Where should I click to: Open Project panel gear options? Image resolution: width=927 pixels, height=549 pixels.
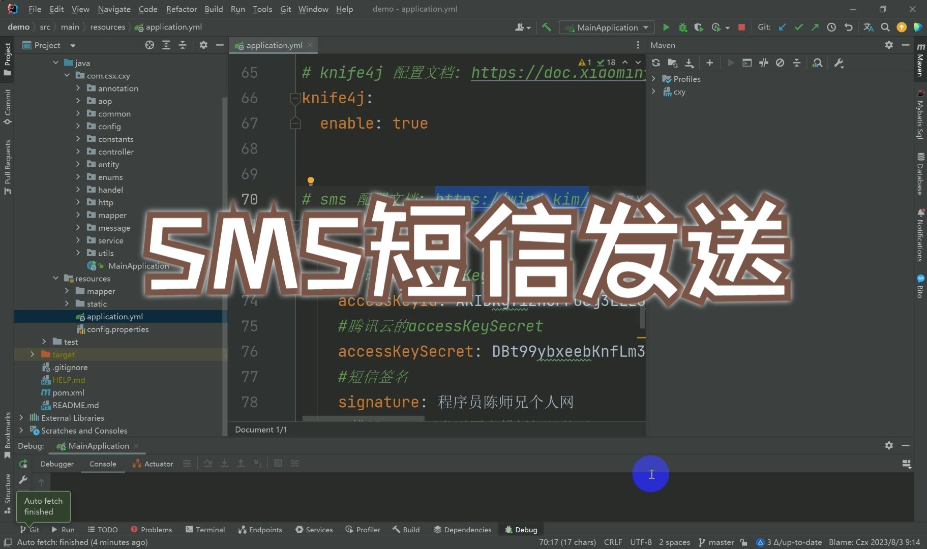click(x=203, y=45)
